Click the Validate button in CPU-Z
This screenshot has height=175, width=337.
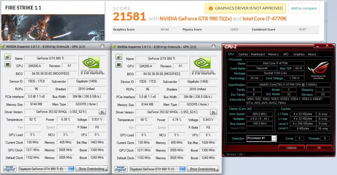click(x=291, y=148)
